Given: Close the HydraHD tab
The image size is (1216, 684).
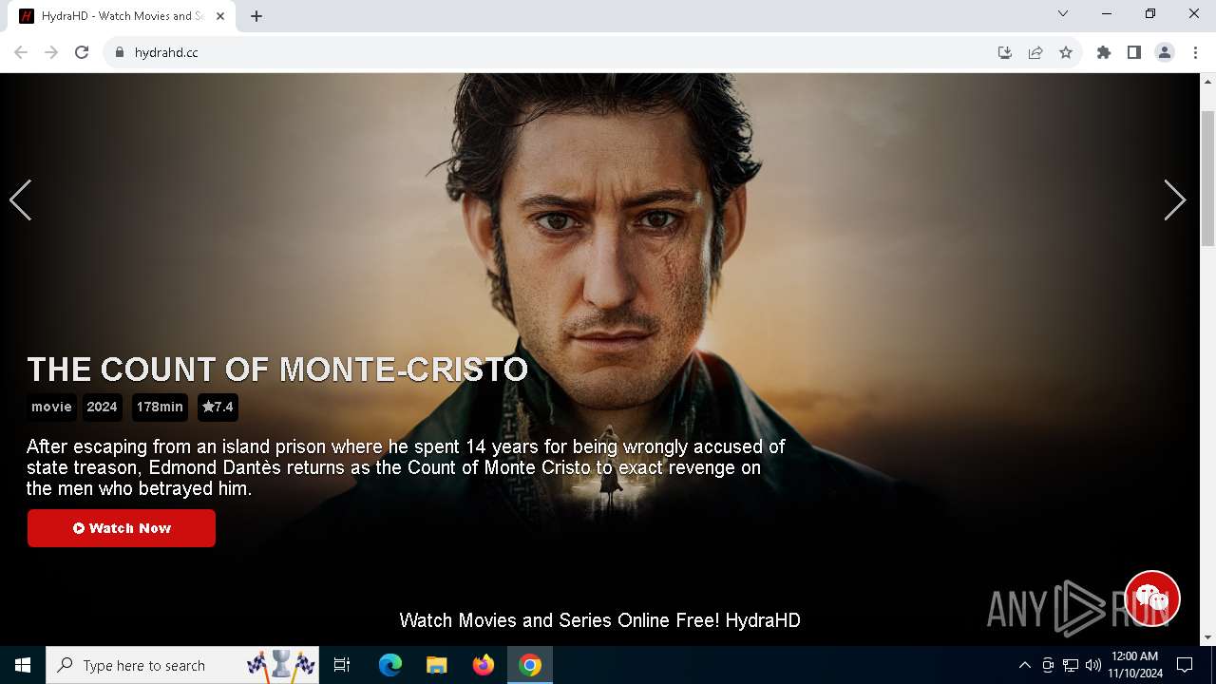Looking at the screenshot, I should coord(220,16).
